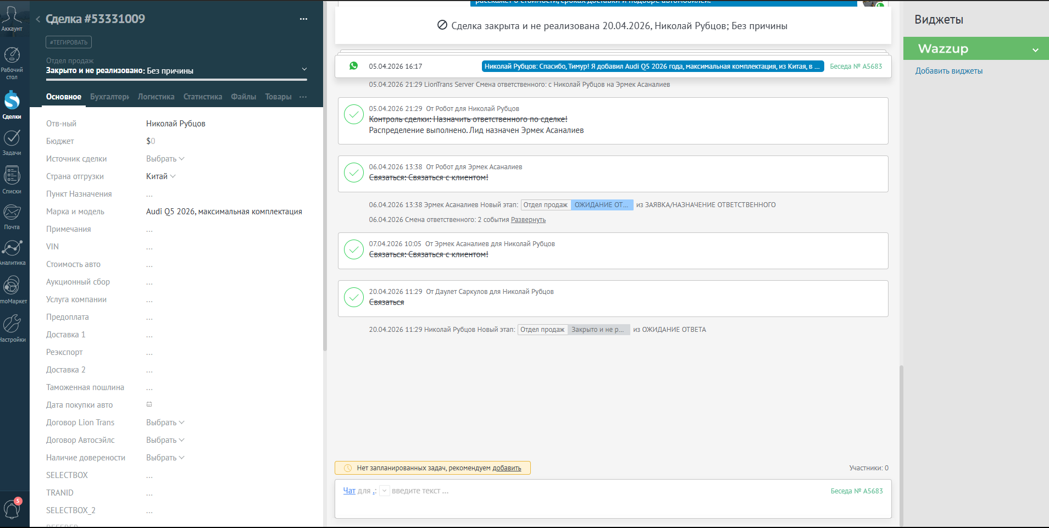Switch to Основное tab
Viewport: 1049px width, 528px height.
[x=64, y=97]
